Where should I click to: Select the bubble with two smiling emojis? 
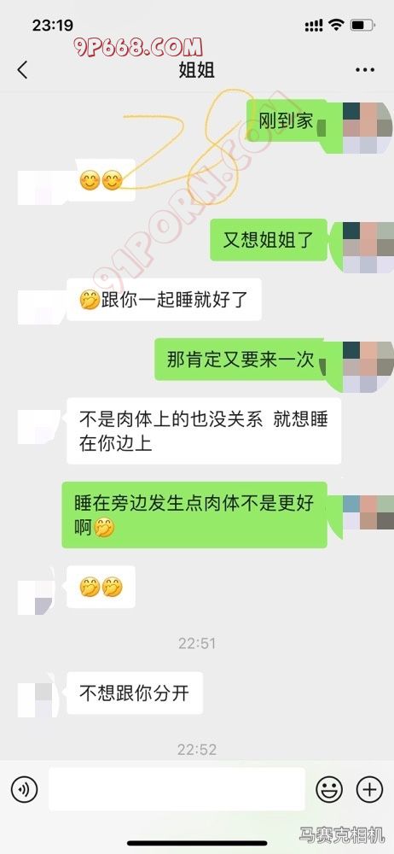point(101,180)
